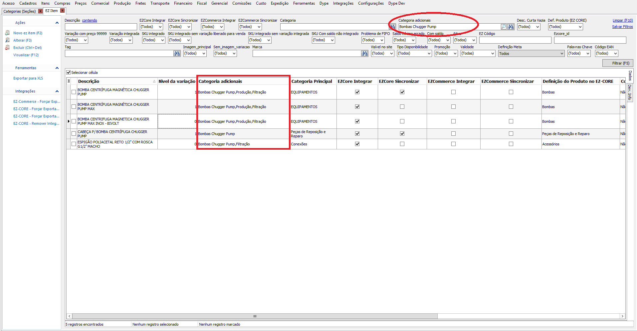Toggle EZCommerce Sincronizar for CHUGGER PUMP MAX row
Screen dimensions: 637x331
[511, 107]
